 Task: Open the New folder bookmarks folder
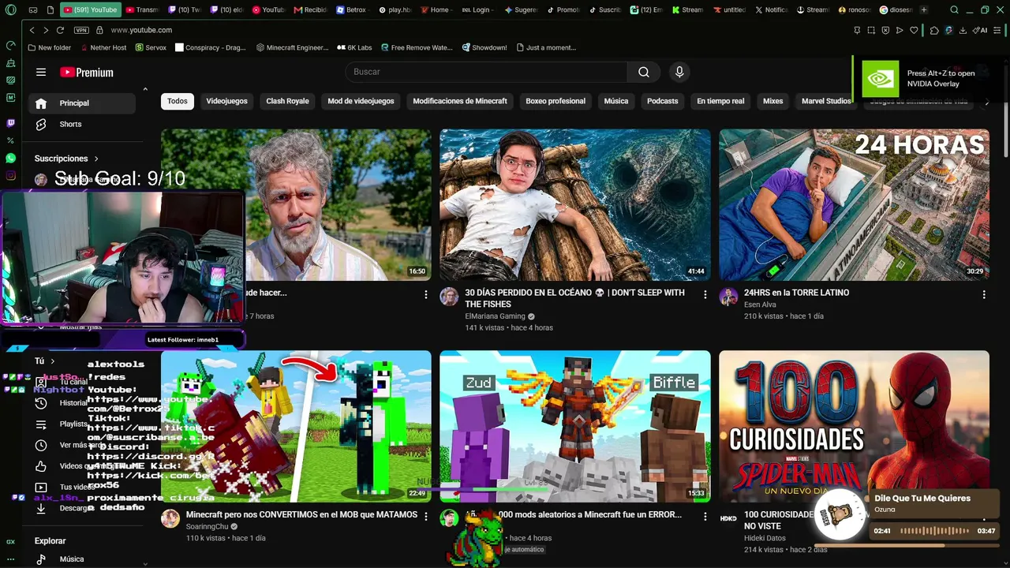click(x=49, y=47)
